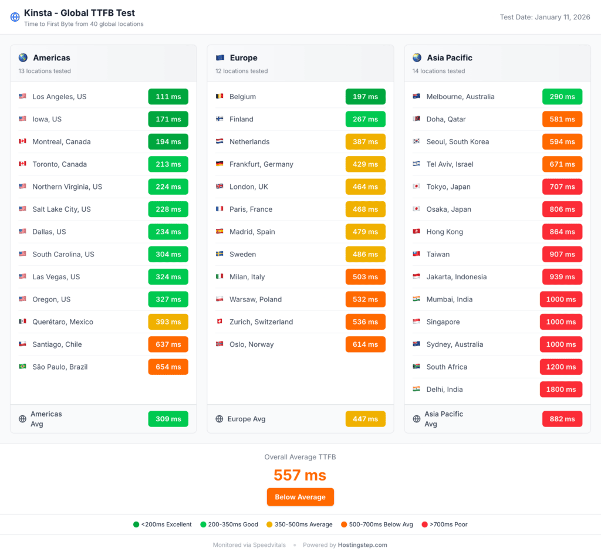Screen dimensions: 601x555
Task: Select the 111 ms Los Angeles badge
Action: (x=168, y=97)
